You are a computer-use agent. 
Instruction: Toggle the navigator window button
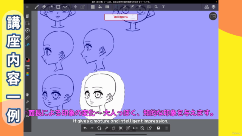[213, 16]
